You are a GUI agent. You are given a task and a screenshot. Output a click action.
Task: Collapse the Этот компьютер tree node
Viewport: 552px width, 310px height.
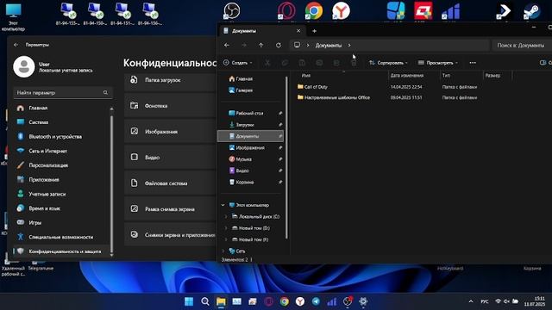point(223,205)
